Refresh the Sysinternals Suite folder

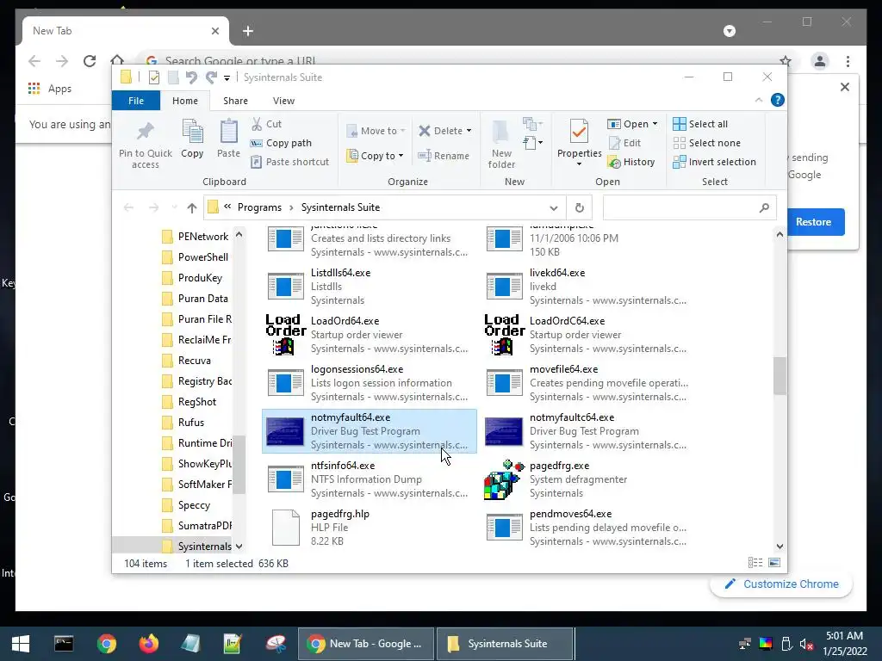tap(580, 208)
